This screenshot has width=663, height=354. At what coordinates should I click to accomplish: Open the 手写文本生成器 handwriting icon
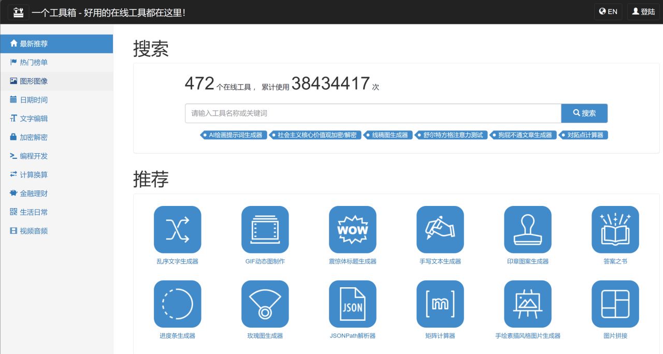[x=440, y=229]
